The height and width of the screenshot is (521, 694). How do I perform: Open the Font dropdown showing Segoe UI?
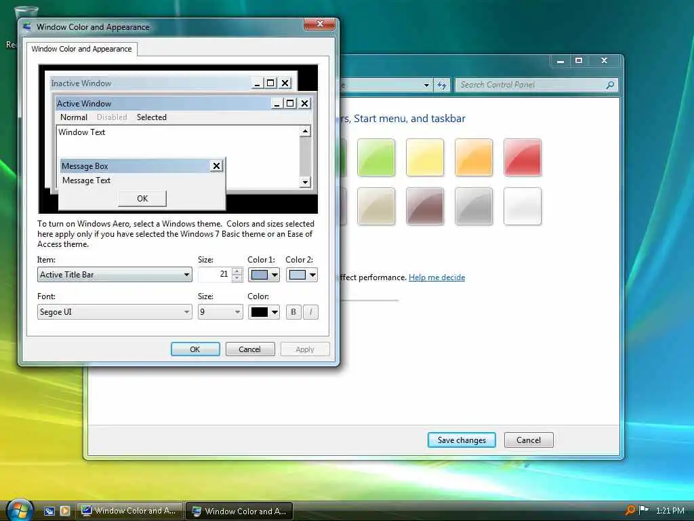pos(115,312)
